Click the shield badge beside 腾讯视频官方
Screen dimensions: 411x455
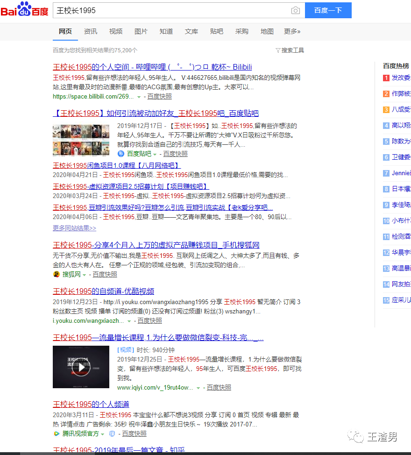[112, 434]
